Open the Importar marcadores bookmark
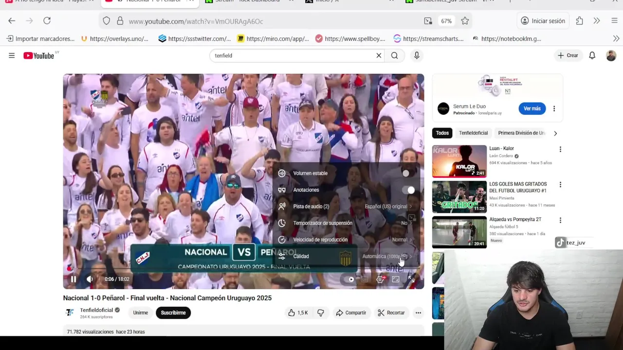623x350 pixels. coord(41,38)
